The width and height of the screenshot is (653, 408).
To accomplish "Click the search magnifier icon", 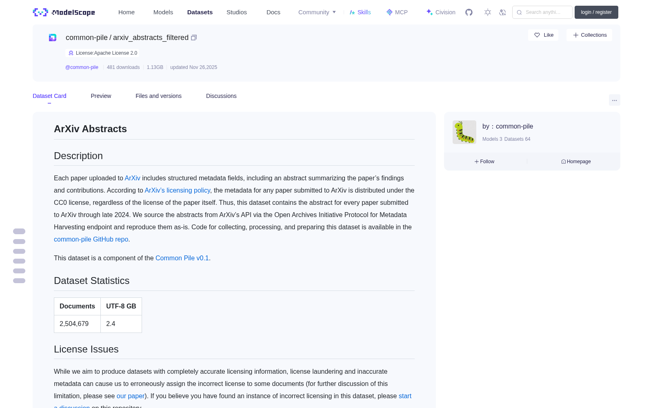I will 519,12.
